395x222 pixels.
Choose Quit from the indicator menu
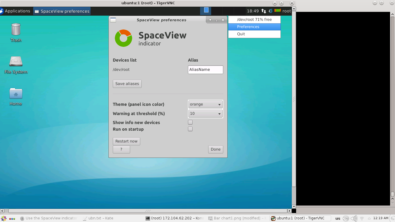point(254,34)
